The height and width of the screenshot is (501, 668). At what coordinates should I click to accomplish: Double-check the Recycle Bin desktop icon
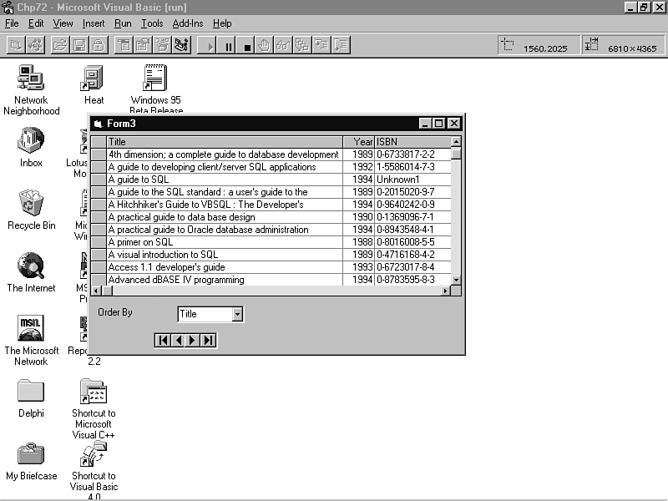pos(31,209)
